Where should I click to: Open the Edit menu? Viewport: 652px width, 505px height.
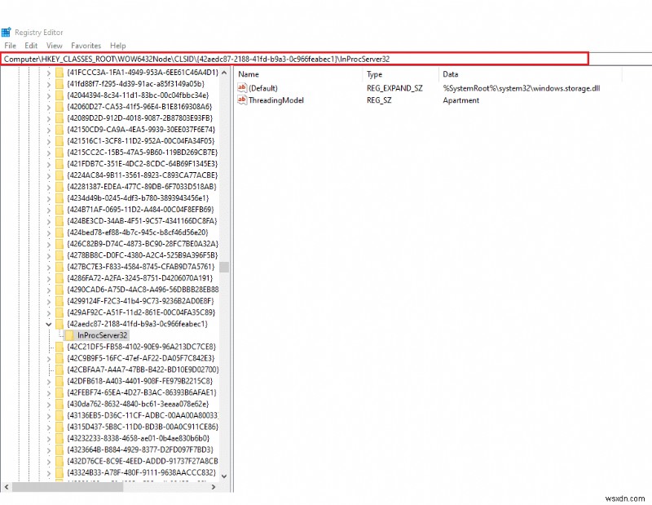coord(31,46)
